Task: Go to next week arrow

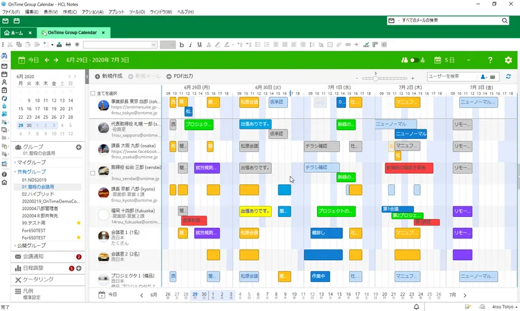Action: 56,60
